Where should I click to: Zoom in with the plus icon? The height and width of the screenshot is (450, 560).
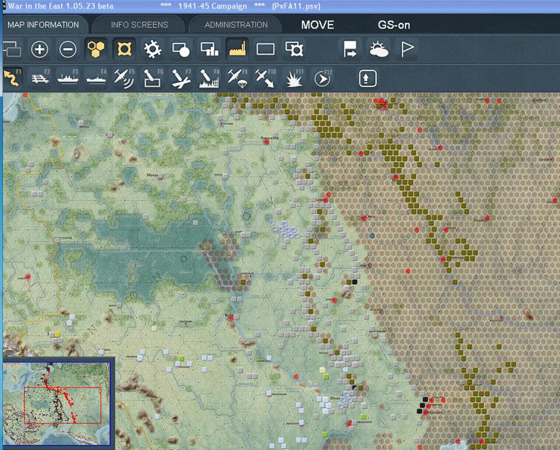click(40, 49)
